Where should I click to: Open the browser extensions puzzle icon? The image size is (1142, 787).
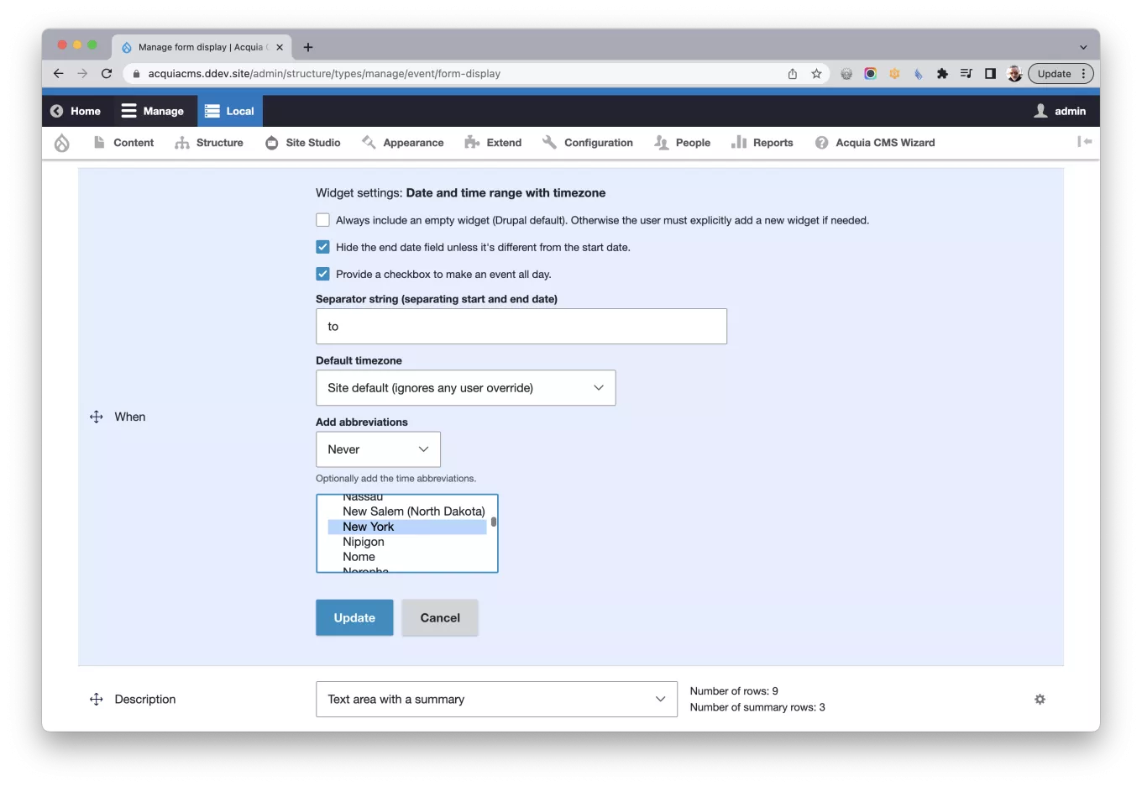[x=942, y=74]
